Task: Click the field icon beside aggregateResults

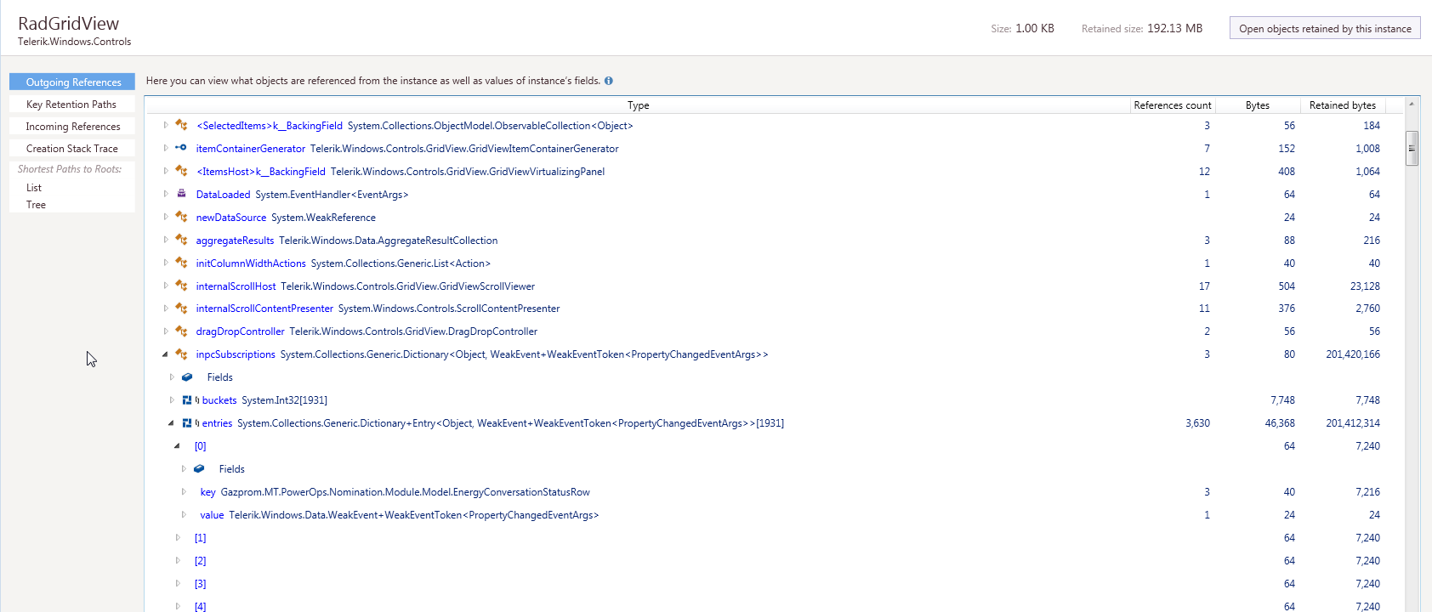Action: click(181, 240)
